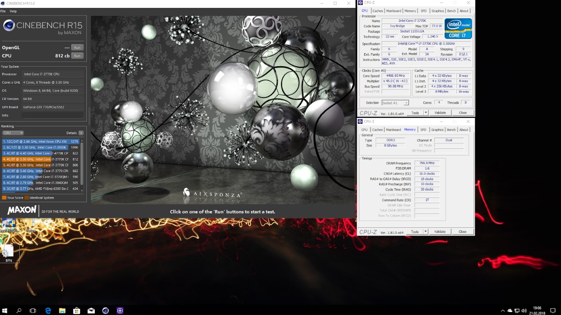This screenshot has height=315, width=561.
Task: Switch to CPU tab in lower CPU-Z window
Action: 364,130
